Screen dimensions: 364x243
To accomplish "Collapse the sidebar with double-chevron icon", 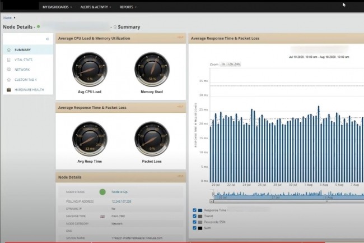I will (47, 39).
